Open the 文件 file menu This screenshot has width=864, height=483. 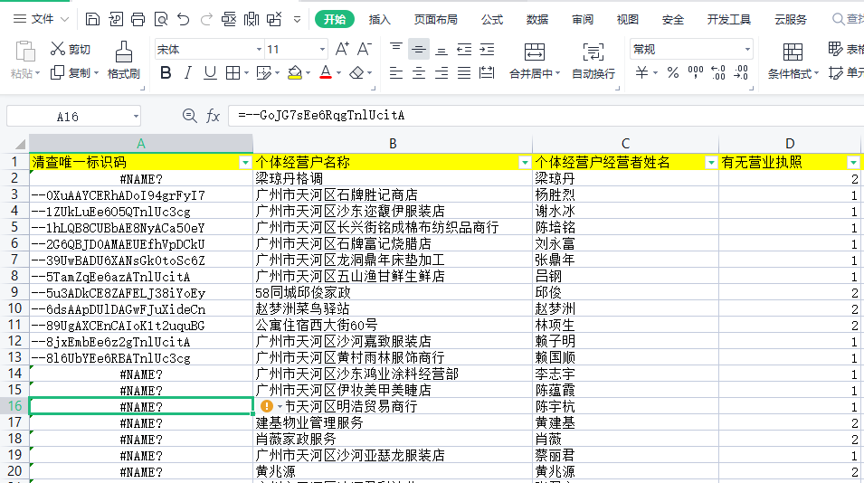pyautogui.click(x=42, y=19)
